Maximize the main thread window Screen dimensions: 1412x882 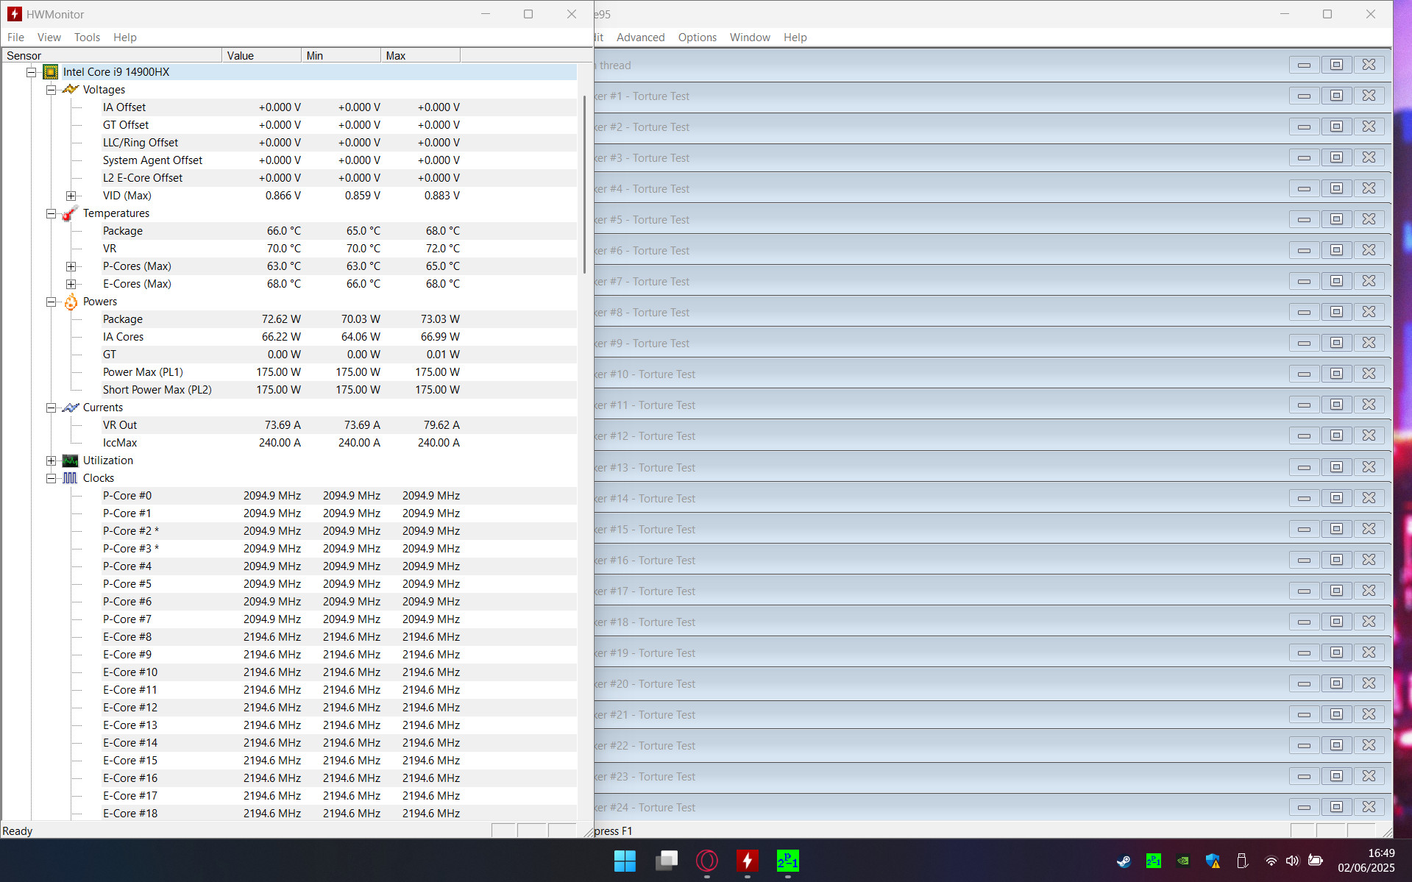[1336, 65]
